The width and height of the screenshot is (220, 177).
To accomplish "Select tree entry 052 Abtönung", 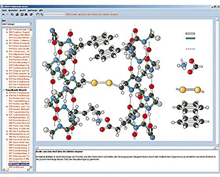I will click(x=19, y=156).
